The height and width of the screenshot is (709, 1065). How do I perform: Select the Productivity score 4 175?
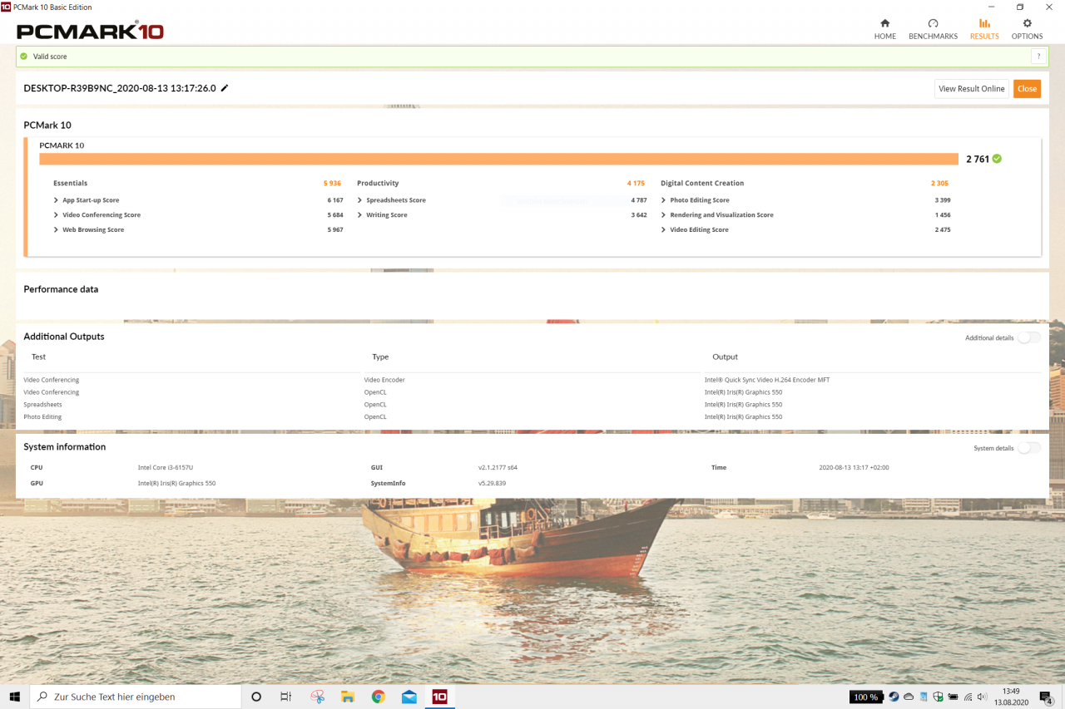[636, 184]
